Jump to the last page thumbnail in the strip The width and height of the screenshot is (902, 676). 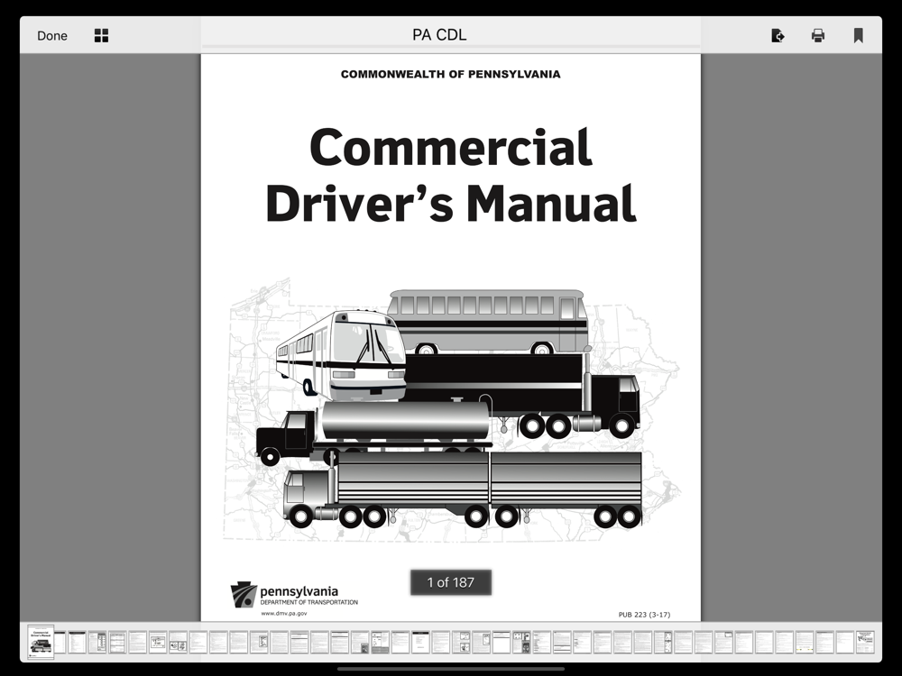(865, 642)
